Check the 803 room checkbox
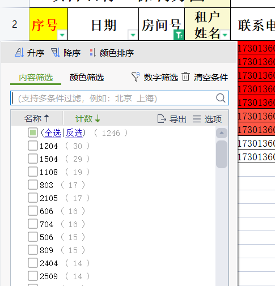Viewport: 275px width, 286px height. 33,185
